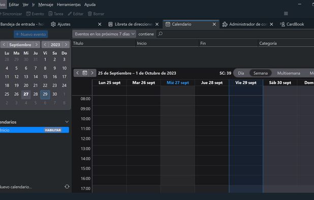The image size is (314, 200).
Task: Click the Editar pencil toolbar button
Action: [x=76, y=14]
